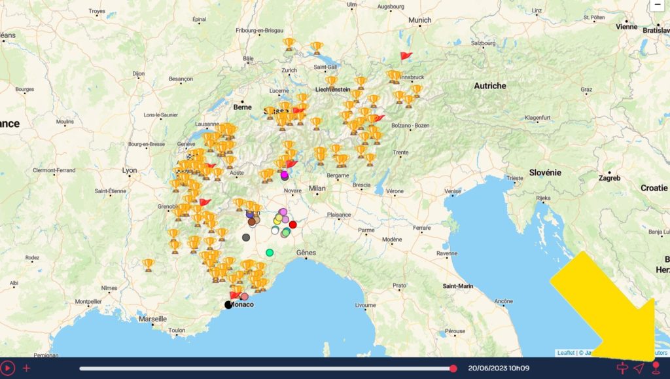The height and width of the screenshot is (379, 670).
Task: Select the isolated trophy marker east of Rodez
Action: click(149, 264)
